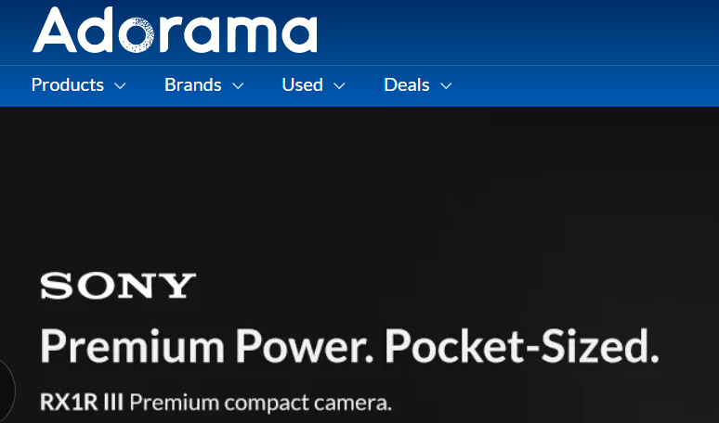Viewport: 719px width, 423px height.
Task: Click the 'Pocket-Sized.' headline word
Action: pyautogui.click(x=522, y=346)
